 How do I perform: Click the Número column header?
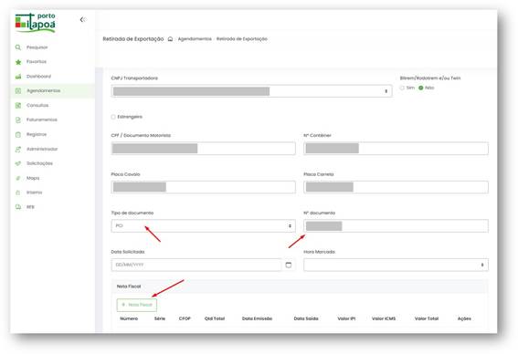click(x=129, y=318)
